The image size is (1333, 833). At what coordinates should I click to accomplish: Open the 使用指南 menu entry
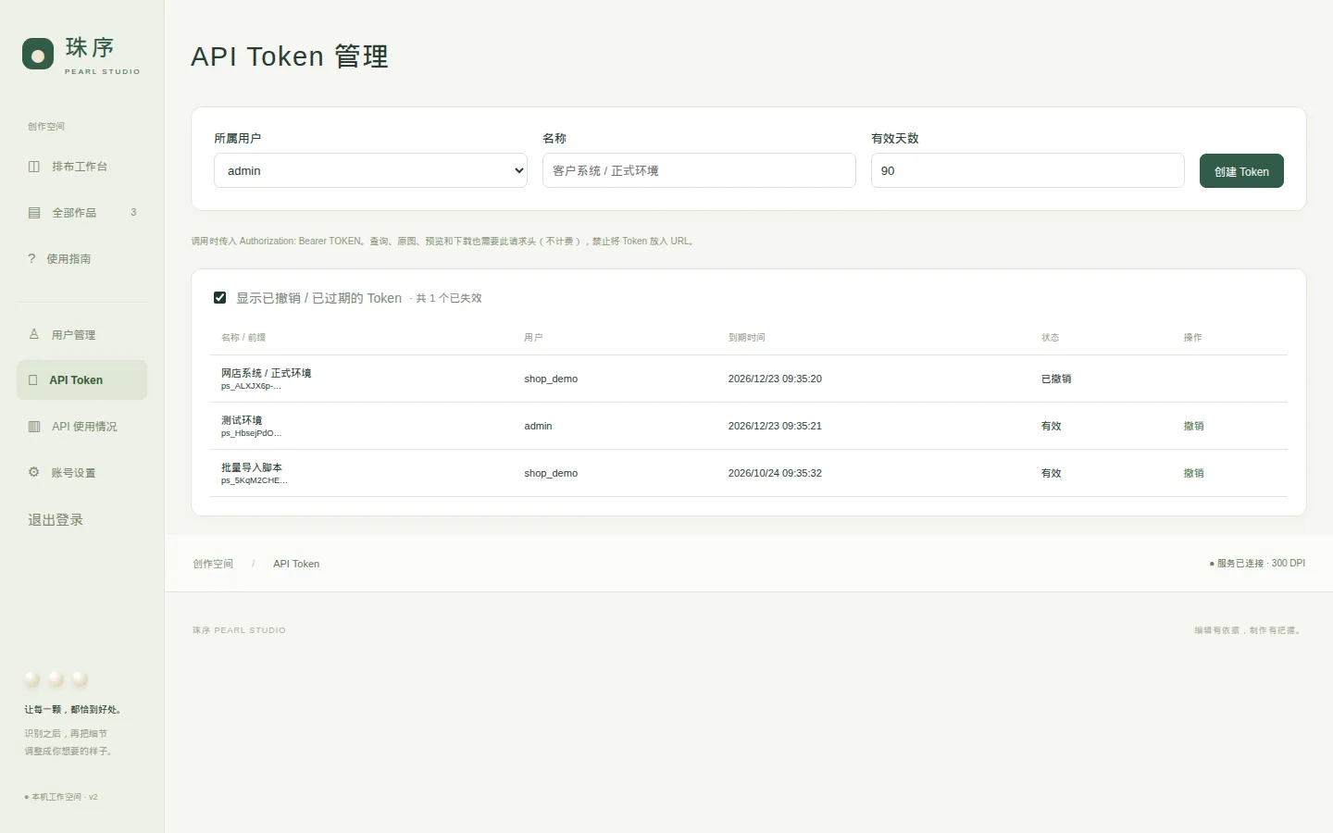coord(81,259)
